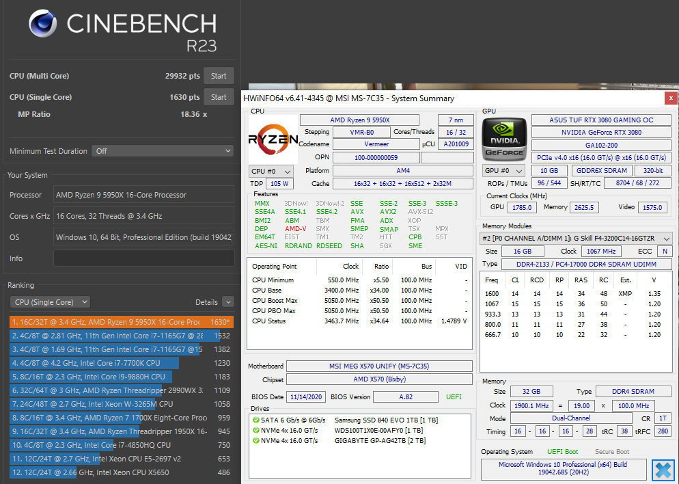Screen dimensions: 679x484
Task: Click the memory clock 1900.1 MHz value
Action: [531, 406]
